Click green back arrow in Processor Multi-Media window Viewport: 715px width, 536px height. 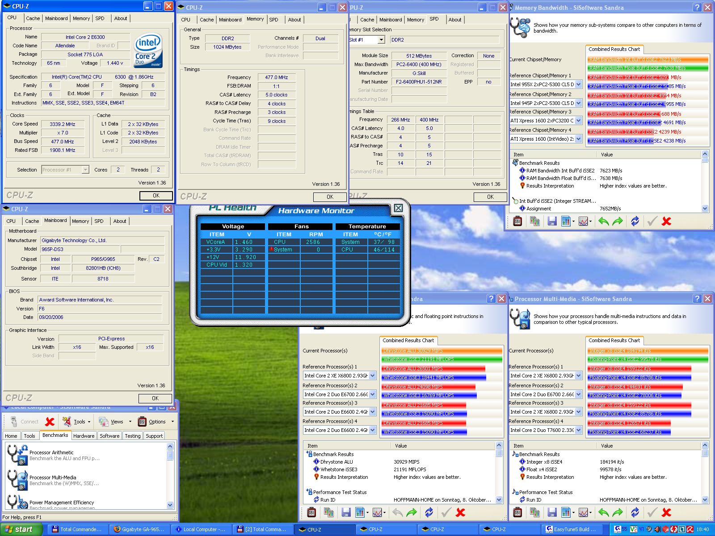[x=603, y=512]
